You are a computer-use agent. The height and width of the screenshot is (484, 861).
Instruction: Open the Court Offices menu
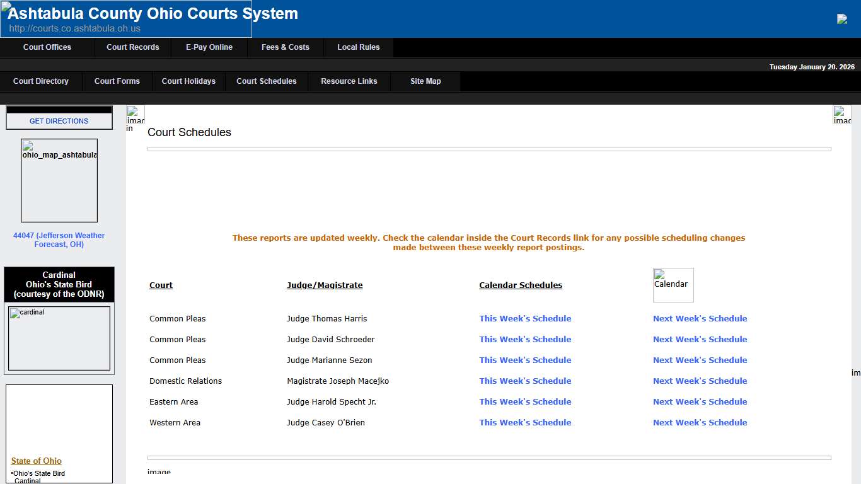tap(47, 47)
